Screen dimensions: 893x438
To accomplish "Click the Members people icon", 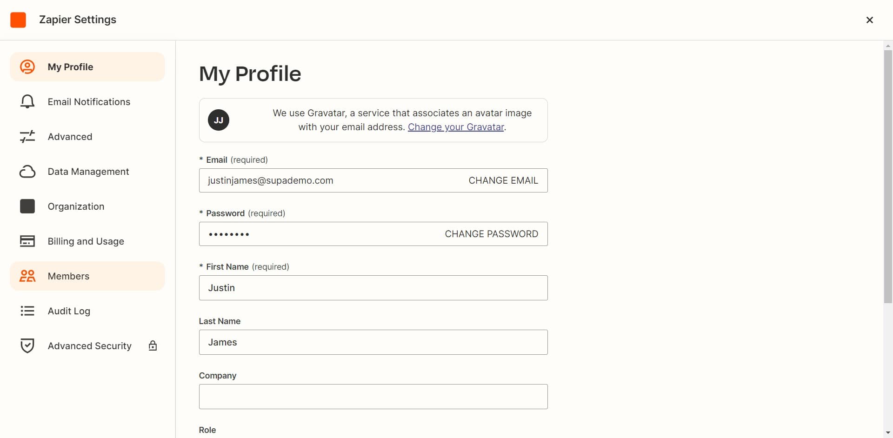I will click(x=27, y=276).
